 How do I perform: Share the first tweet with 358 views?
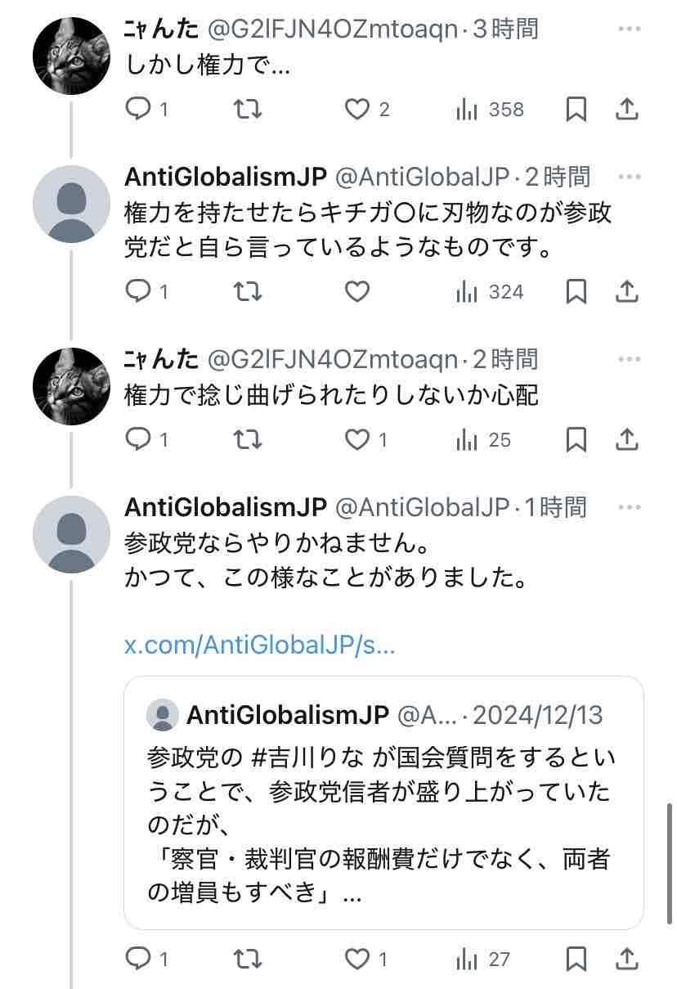626,110
